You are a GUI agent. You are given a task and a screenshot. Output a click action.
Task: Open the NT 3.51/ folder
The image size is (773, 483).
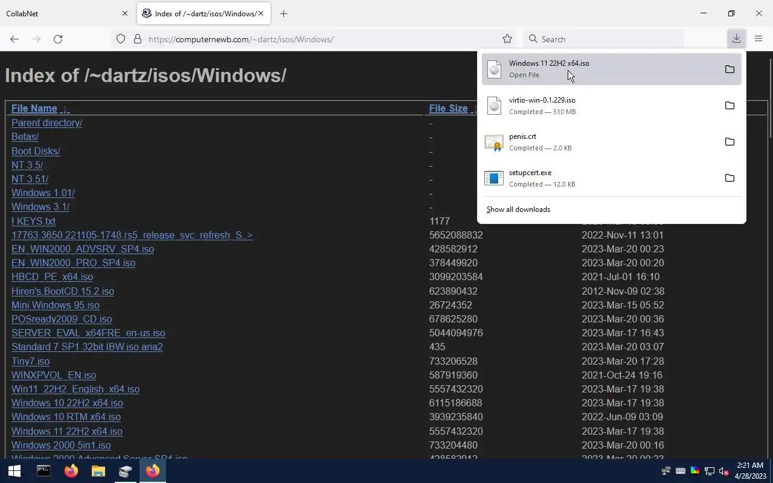(30, 179)
